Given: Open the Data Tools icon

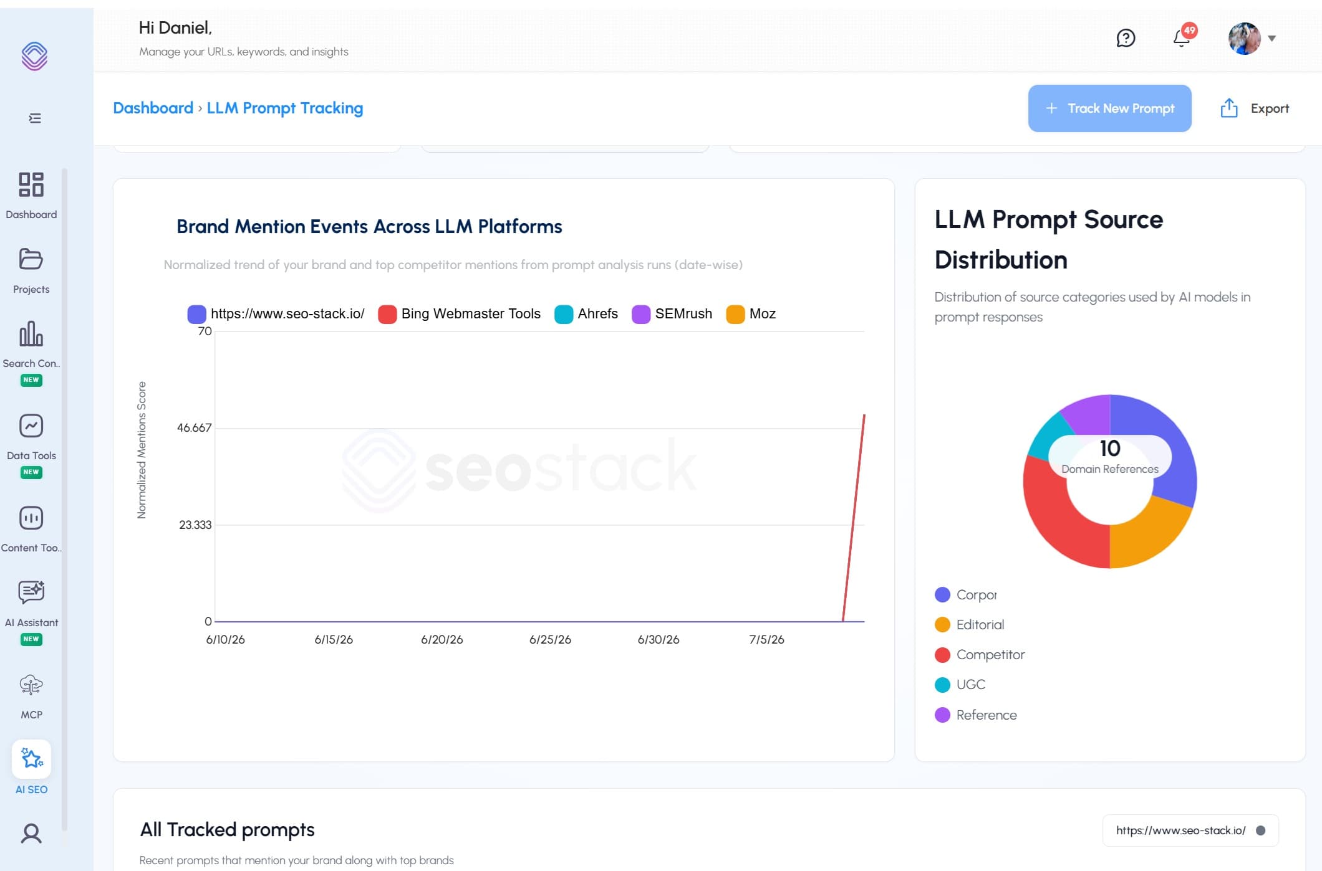Looking at the screenshot, I should [x=31, y=426].
